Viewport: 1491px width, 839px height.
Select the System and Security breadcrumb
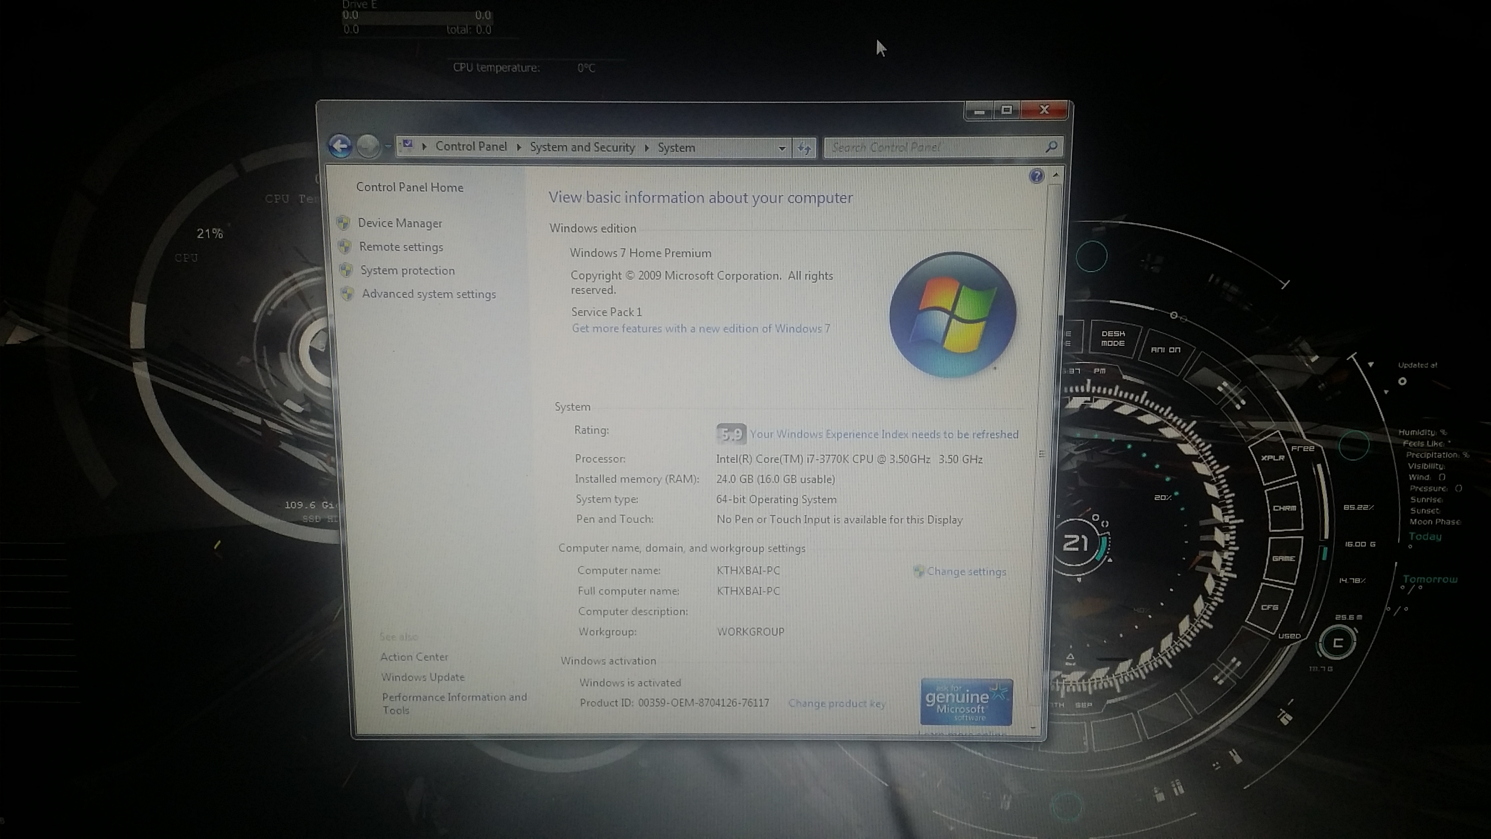coord(582,147)
